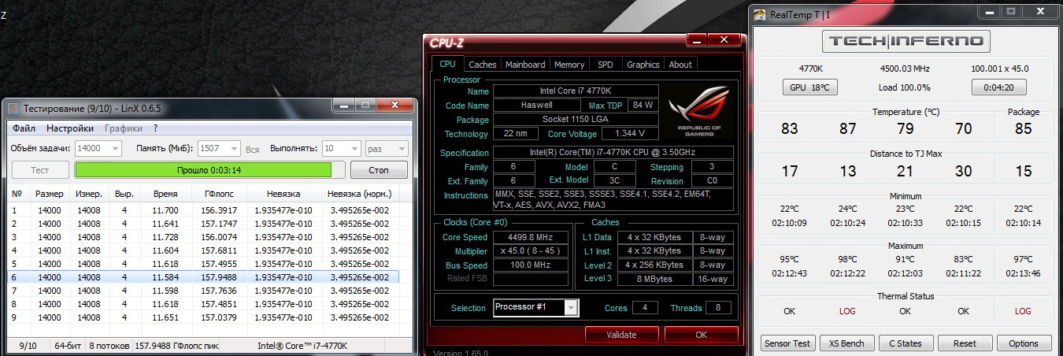Minimize the CPU-Z window

(695, 39)
